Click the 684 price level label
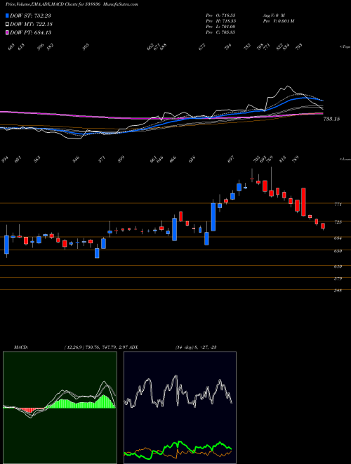Viewport: 351px width, 464px height. 338,238
